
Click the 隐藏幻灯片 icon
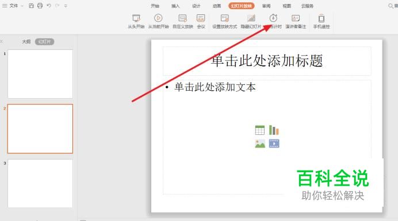251,18
